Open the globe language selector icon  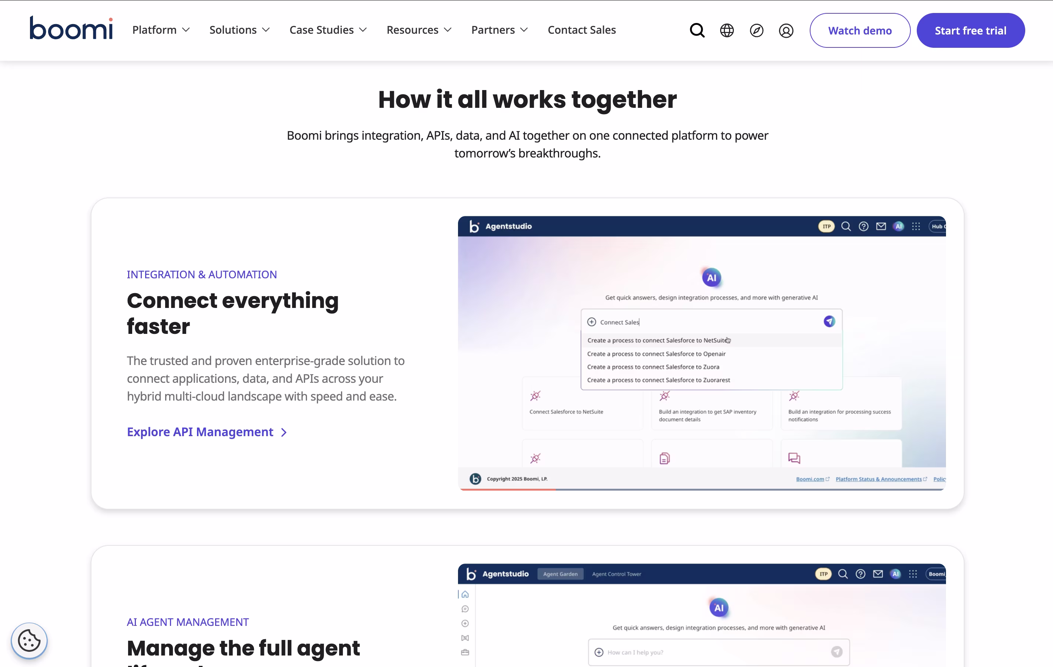(x=727, y=30)
